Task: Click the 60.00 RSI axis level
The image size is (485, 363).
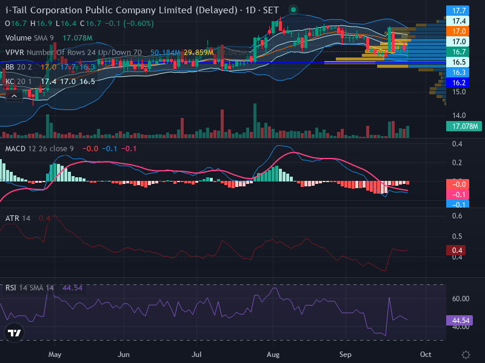Action: pos(461,298)
